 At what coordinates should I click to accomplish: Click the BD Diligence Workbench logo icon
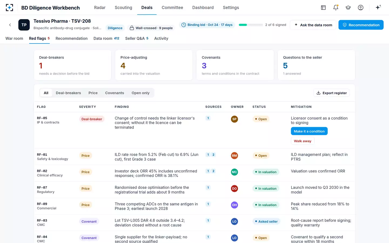click(9, 8)
